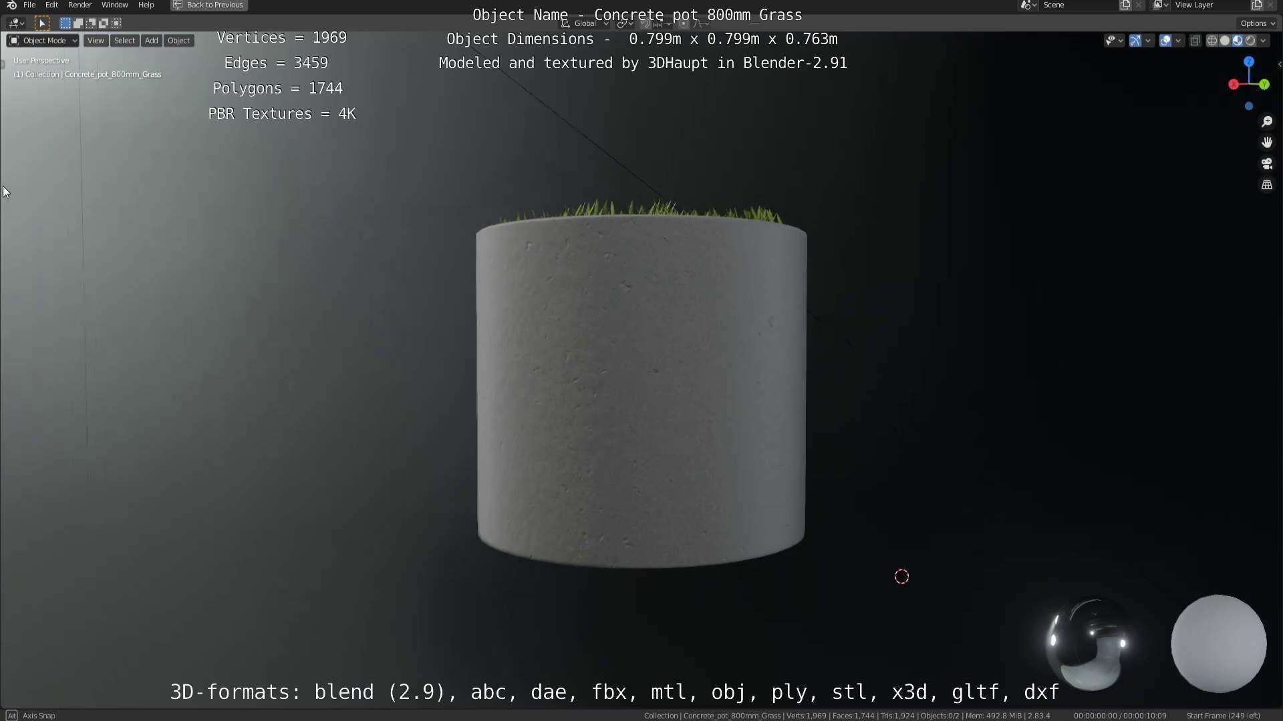Activate the Select Box tool icon
This screenshot has height=721, width=1283.
coord(41,23)
